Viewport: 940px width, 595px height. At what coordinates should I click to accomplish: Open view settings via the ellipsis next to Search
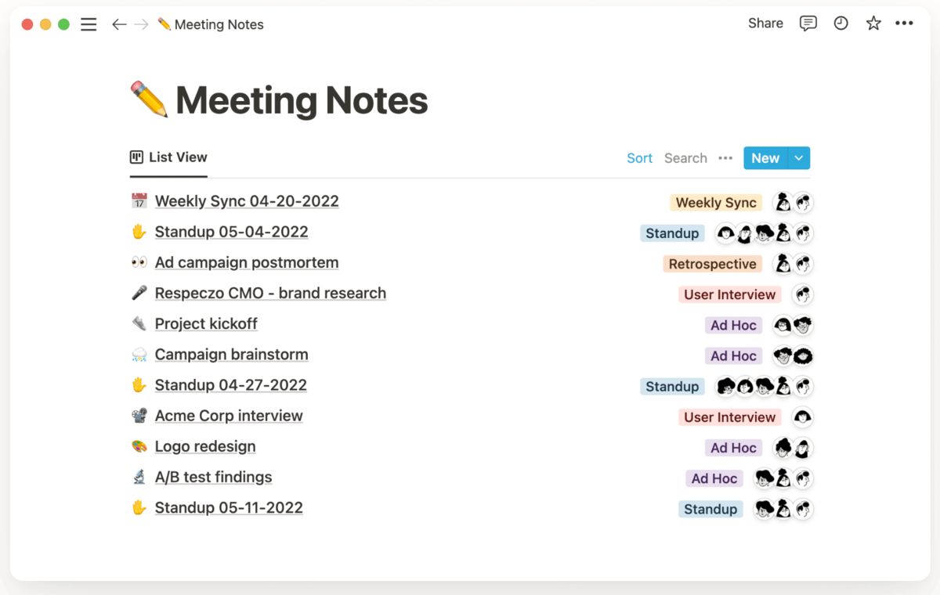pos(725,158)
